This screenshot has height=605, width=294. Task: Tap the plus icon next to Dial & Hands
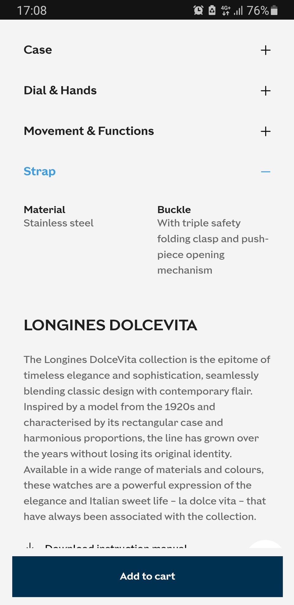click(x=266, y=91)
